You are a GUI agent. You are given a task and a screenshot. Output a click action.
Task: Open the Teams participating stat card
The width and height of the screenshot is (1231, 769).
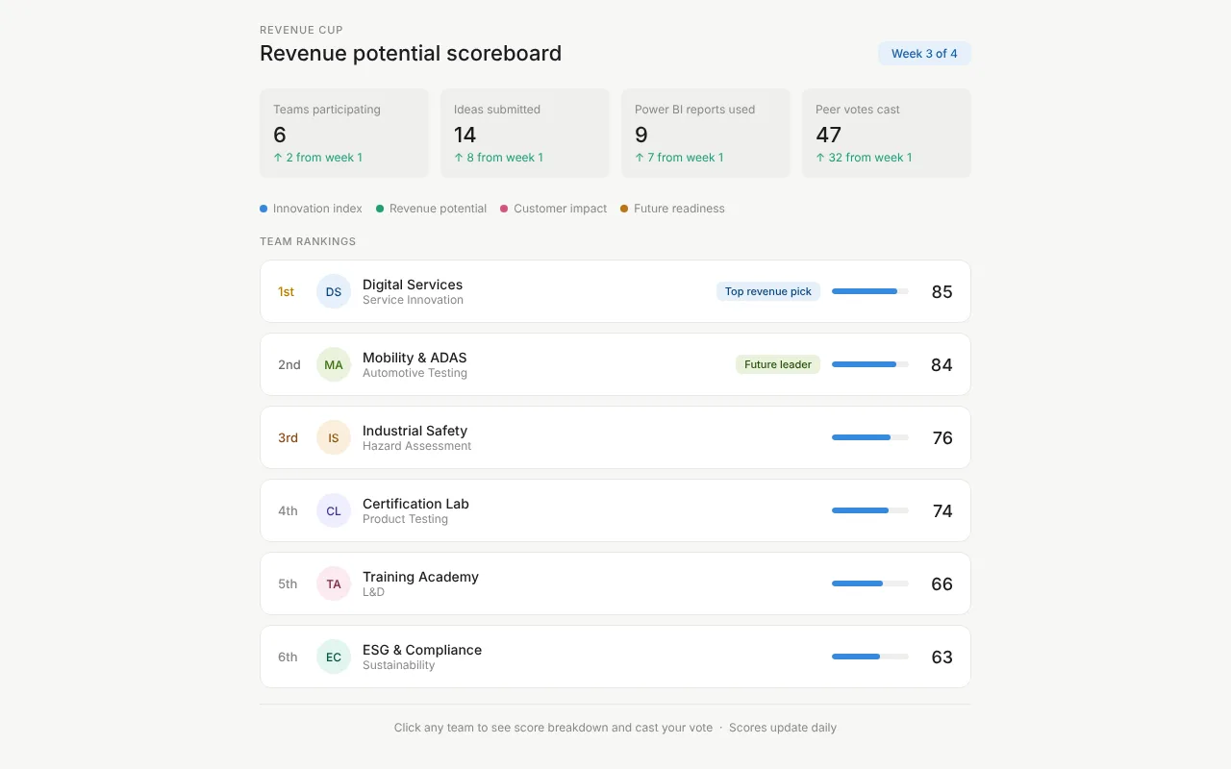tap(344, 134)
